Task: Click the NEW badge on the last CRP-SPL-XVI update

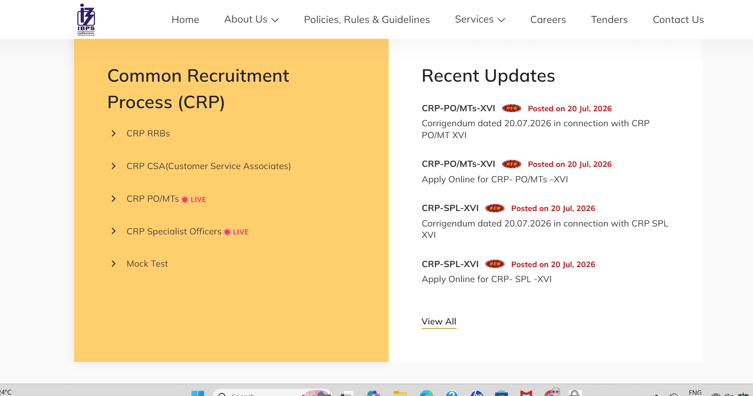Action: (x=495, y=264)
